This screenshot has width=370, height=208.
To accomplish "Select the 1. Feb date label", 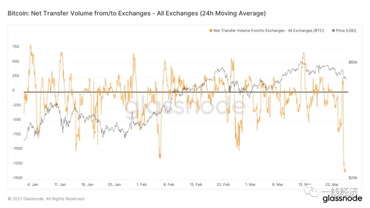I will pos(141,184).
